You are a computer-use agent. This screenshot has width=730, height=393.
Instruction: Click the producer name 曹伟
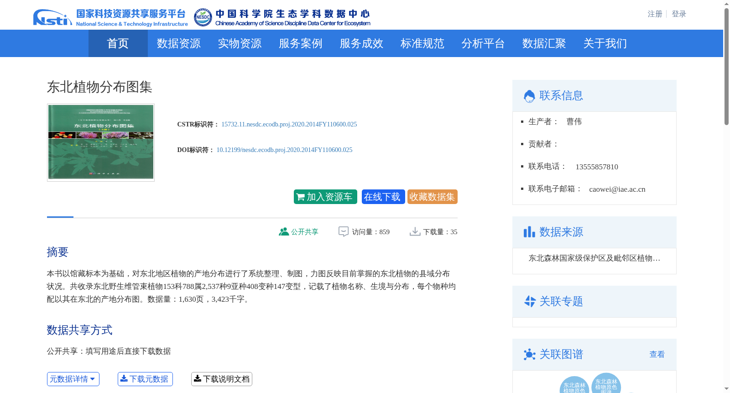pyautogui.click(x=574, y=122)
